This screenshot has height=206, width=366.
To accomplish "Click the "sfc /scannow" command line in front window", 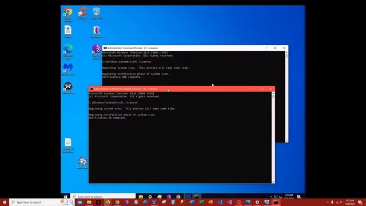I will coord(113,102).
